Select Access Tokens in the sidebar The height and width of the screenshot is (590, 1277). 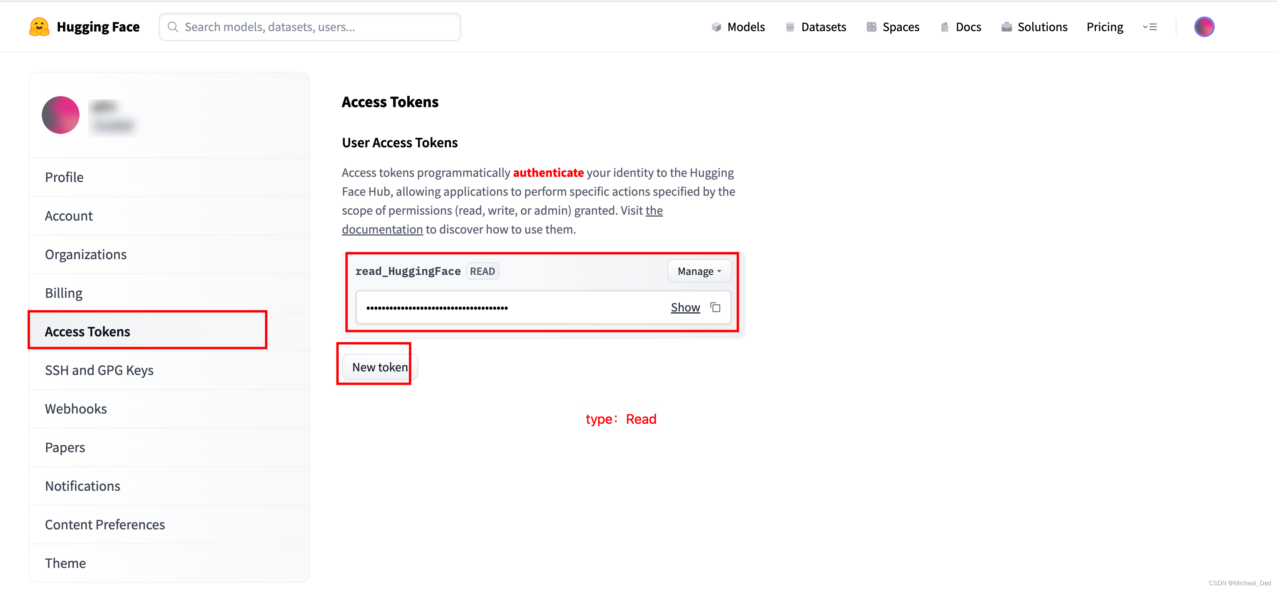pyautogui.click(x=169, y=332)
